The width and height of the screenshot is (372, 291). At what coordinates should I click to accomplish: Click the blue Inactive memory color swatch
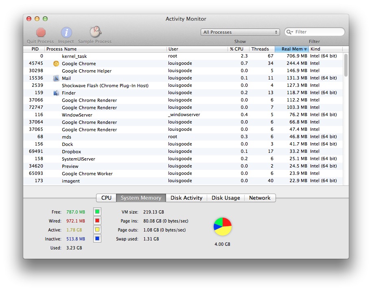click(97, 239)
